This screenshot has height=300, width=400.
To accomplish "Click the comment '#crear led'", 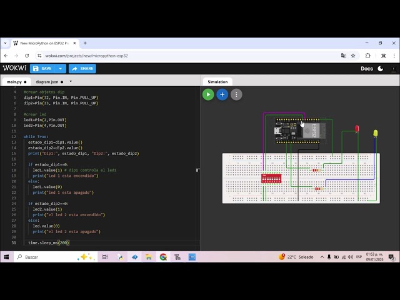I will [35, 114].
